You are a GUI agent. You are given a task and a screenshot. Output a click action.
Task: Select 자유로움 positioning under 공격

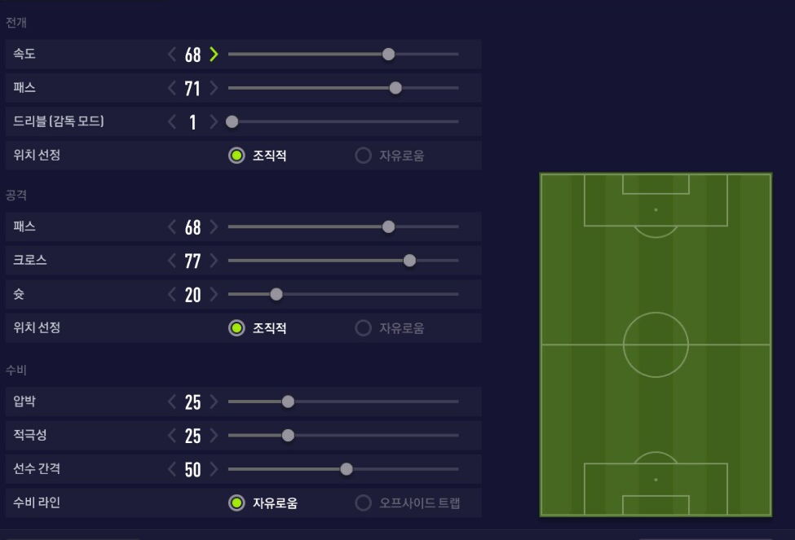(364, 328)
